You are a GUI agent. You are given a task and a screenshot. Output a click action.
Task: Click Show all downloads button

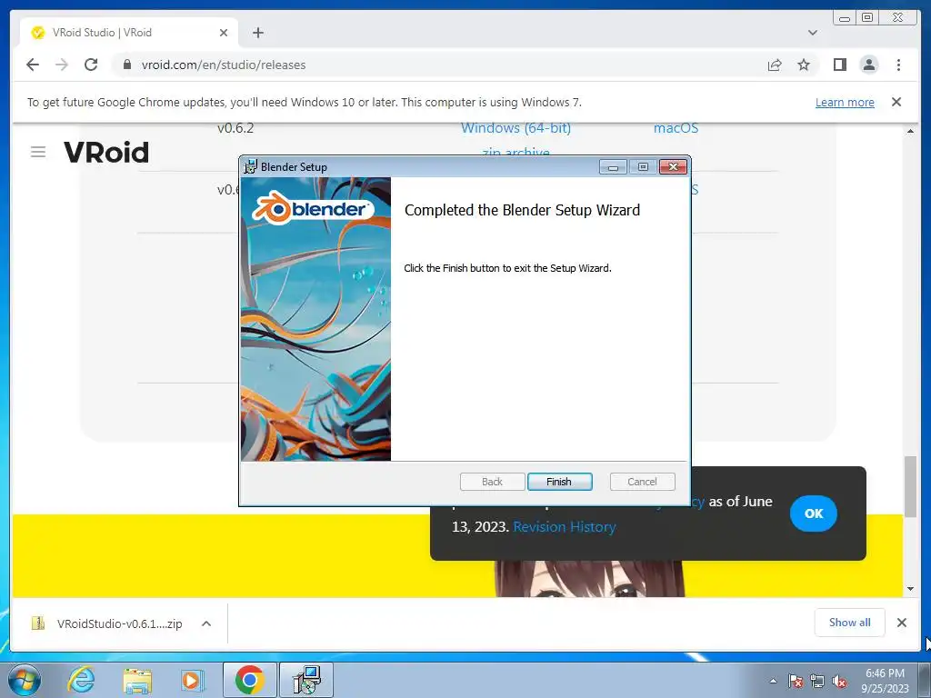tap(850, 622)
